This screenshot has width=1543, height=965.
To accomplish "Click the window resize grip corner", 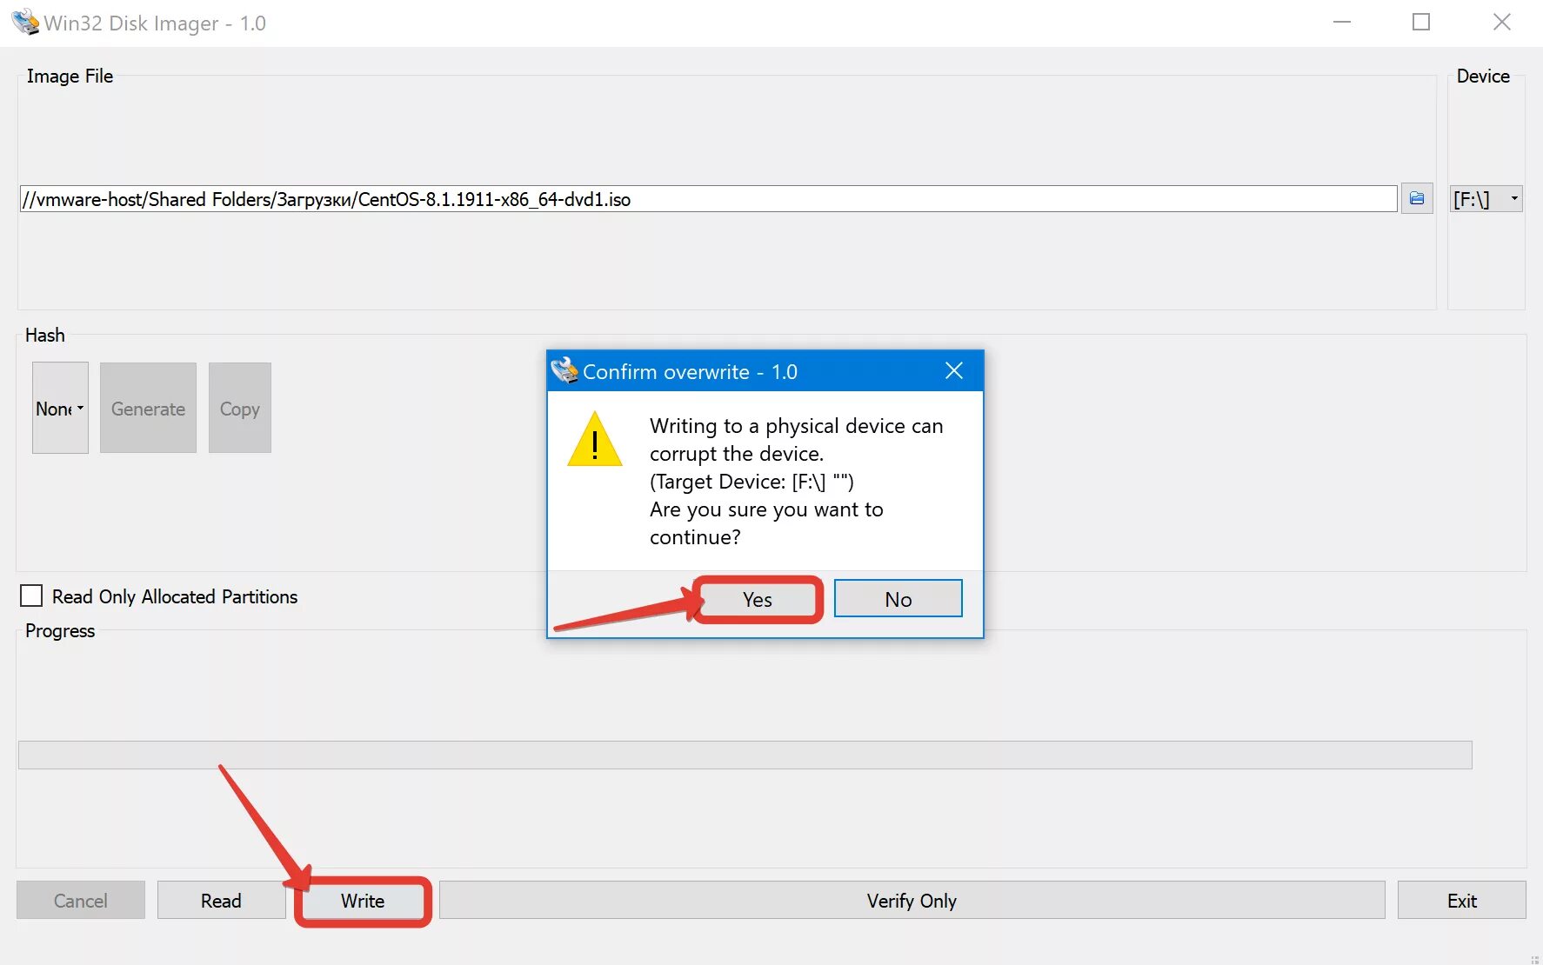I will [1534, 958].
